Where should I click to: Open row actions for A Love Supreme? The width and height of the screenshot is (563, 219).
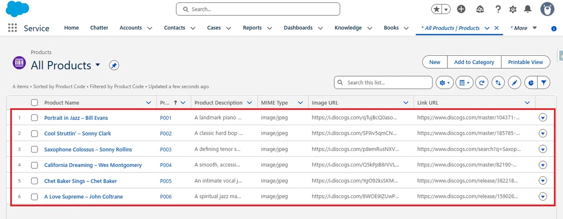[x=543, y=196]
